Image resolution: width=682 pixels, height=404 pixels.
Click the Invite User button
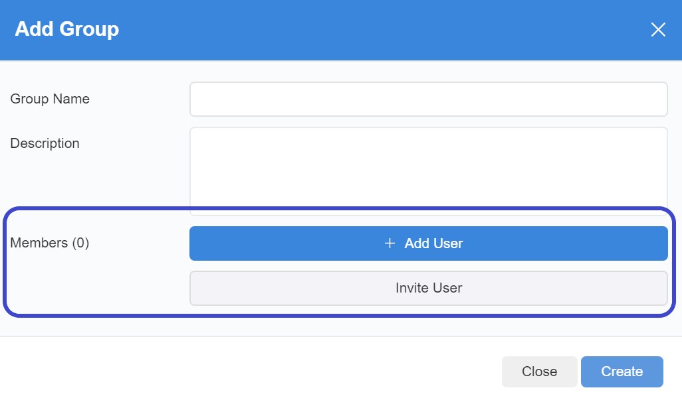[429, 288]
